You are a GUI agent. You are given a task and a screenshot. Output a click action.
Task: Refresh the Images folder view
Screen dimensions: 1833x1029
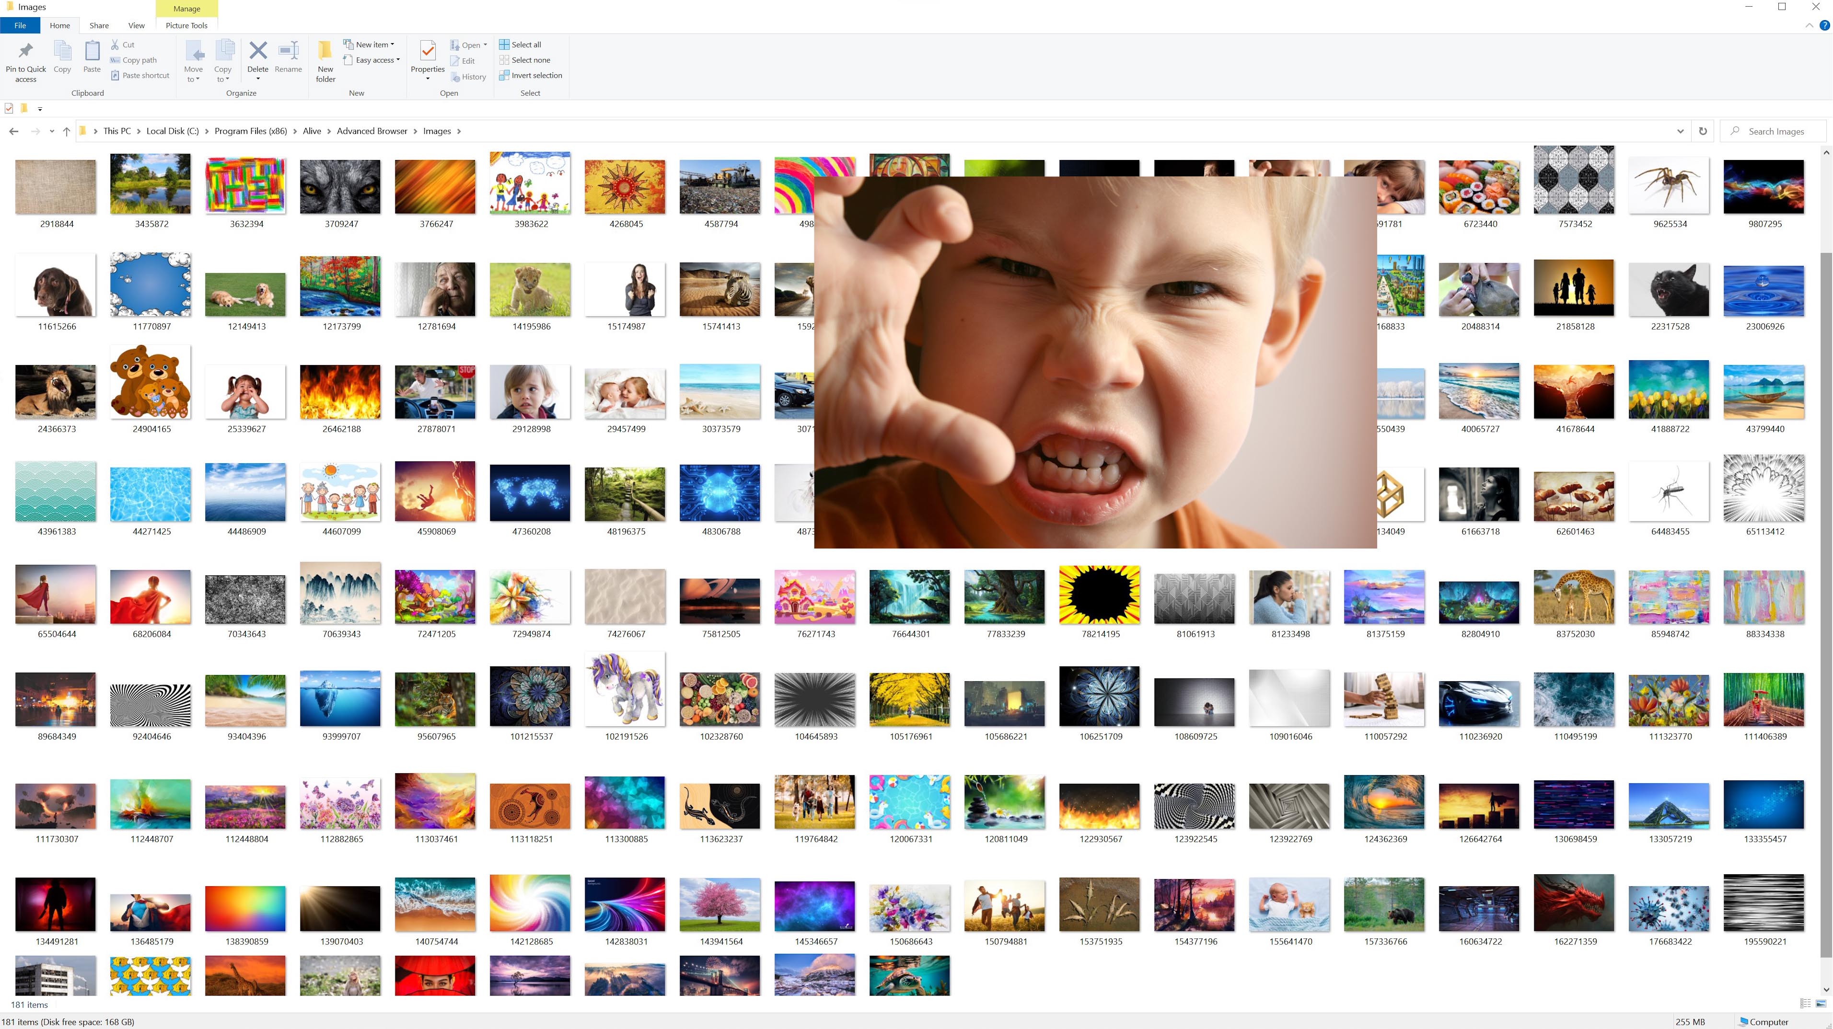click(1703, 131)
